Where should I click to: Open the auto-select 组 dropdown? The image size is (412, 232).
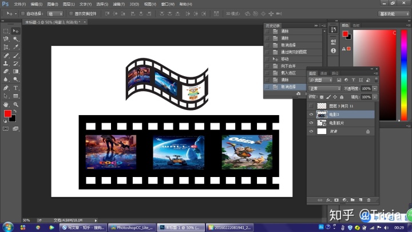tap(55, 14)
